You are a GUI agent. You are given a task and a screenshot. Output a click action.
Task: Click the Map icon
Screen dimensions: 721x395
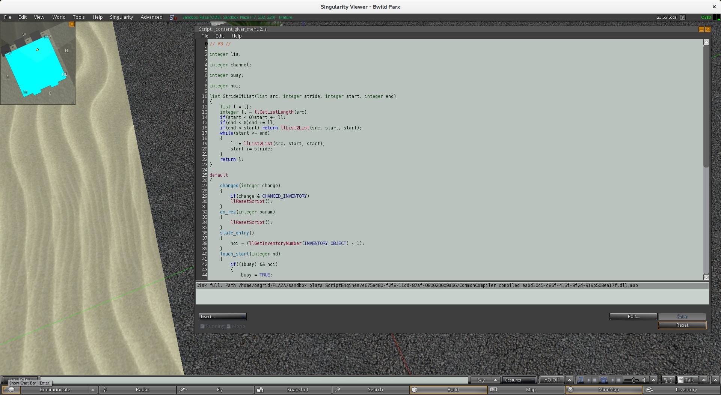pyautogui.click(x=494, y=390)
